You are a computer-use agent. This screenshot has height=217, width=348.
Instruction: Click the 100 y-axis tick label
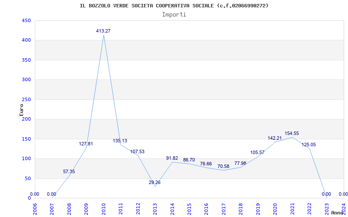[x=26, y=158]
